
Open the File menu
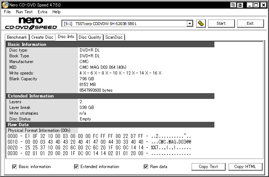click(x=8, y=12)
